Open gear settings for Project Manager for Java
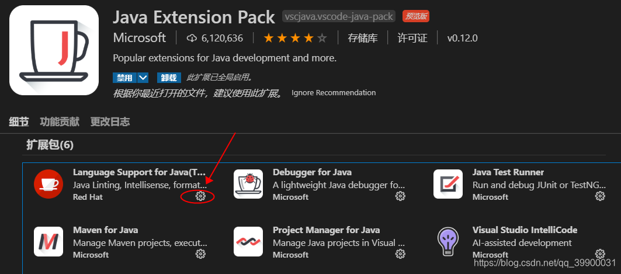Viewport: 621px width, 274px height. [x=400, y=254]
